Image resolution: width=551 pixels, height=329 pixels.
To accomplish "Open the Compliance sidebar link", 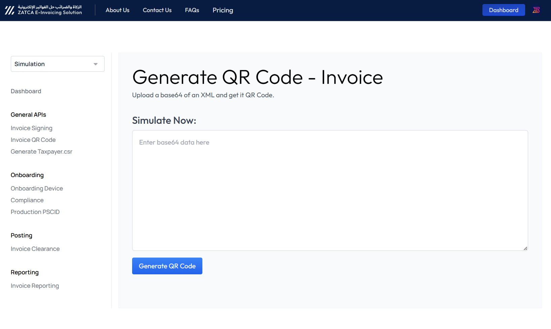I will 27,200.
